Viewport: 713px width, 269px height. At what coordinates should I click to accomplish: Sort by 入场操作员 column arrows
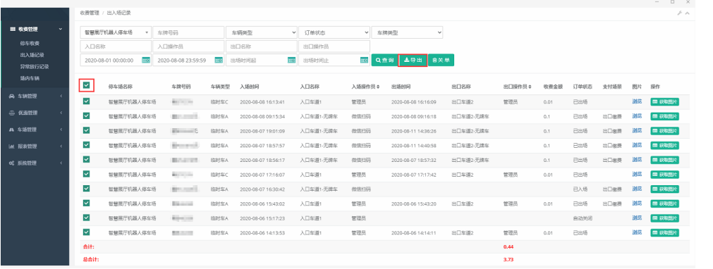379,87
